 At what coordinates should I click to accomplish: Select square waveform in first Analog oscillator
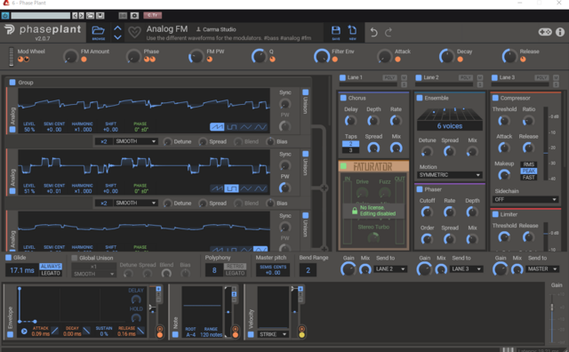click(x=231, y=127)
